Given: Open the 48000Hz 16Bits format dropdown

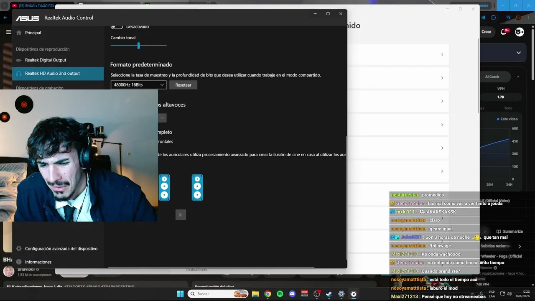Looking at the screenshot, I should pos(138,85).
